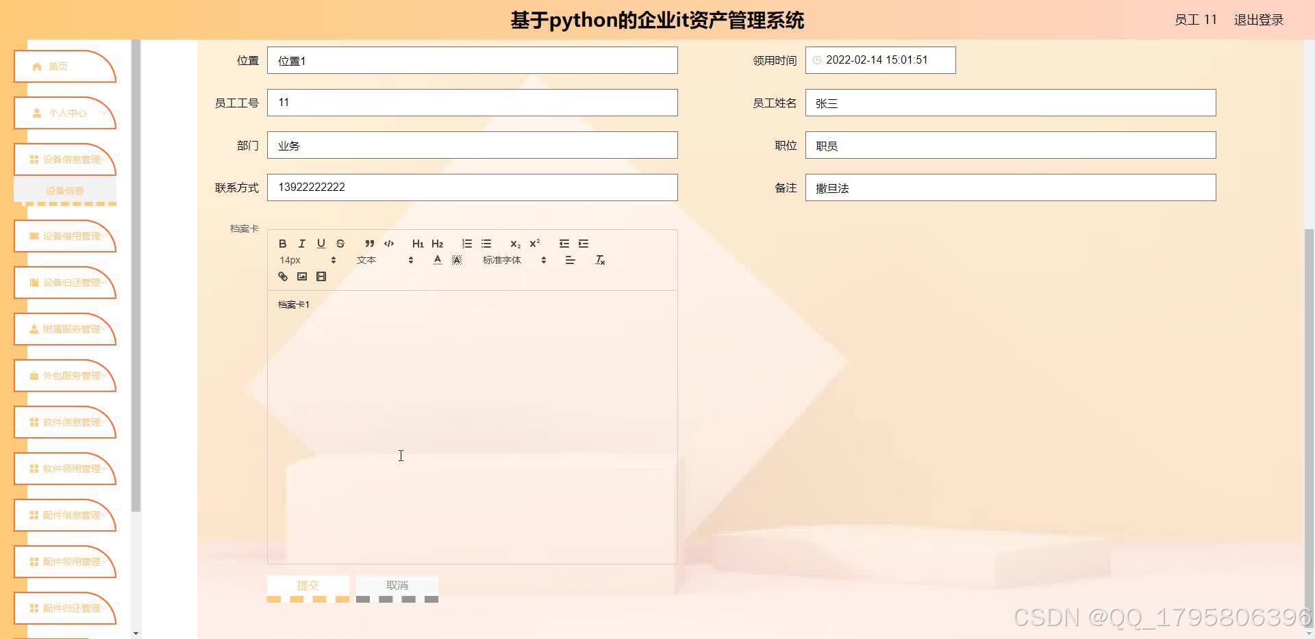Focus the 部门 input field
1315x639 pixels.
[x=473, y=145]
